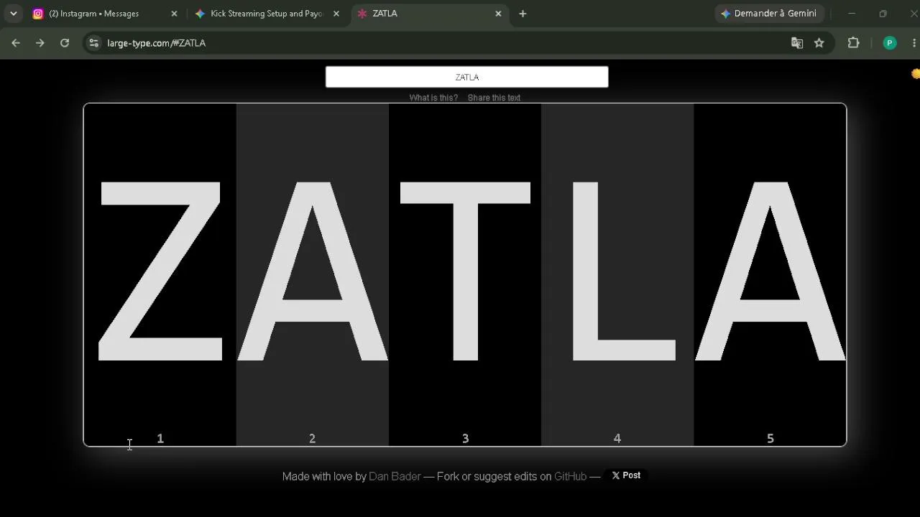Click the X Post button
The height and width of the screenshot is (517, 920).
pyautogui.click(x=626, y=475)
